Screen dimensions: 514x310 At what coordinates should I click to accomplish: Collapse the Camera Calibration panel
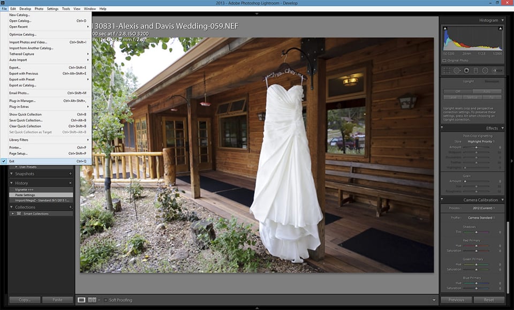(503, 200)
